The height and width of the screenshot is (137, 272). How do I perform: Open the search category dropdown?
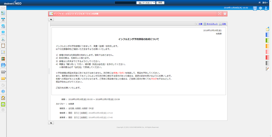pyautogui.click(x=146, y=2)
